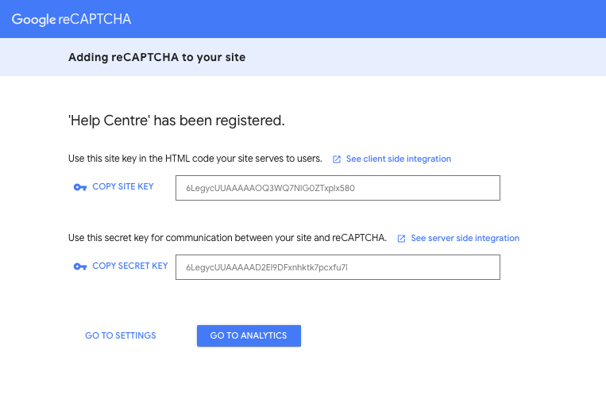Screen dimensions: 606x402
Task: Go to Settings
Action: 121,335
